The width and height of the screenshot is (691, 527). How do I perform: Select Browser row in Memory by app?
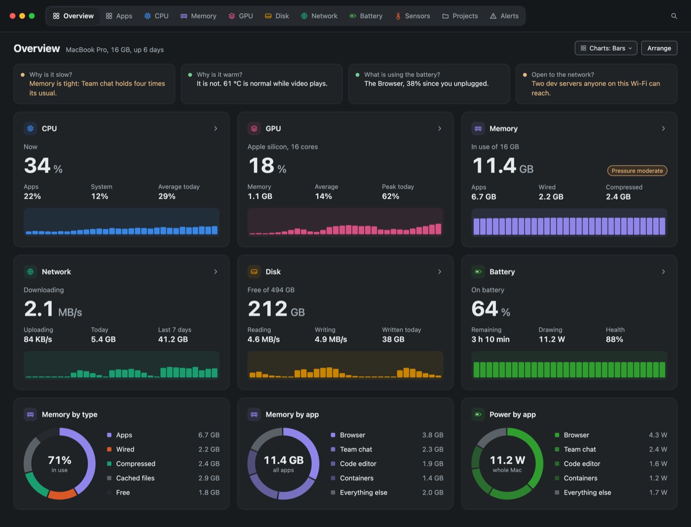coord(387,435)
